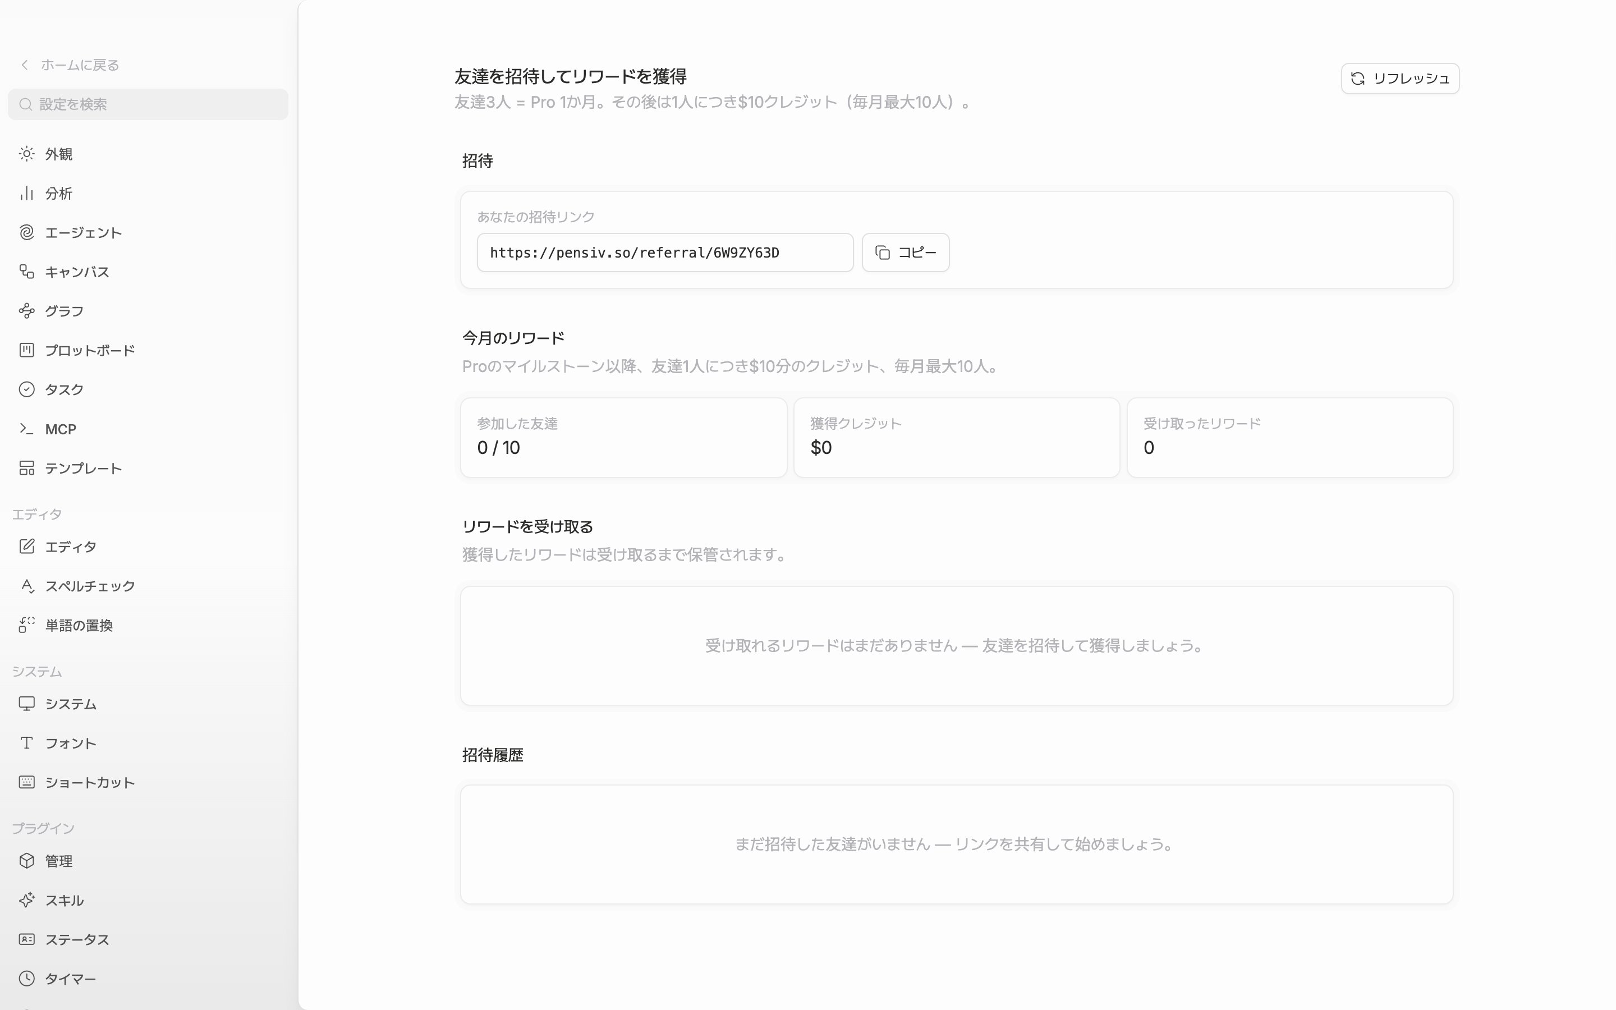Click the 招待履歴 heading
Screen dimensions: 1616x1010
(493, 755)
